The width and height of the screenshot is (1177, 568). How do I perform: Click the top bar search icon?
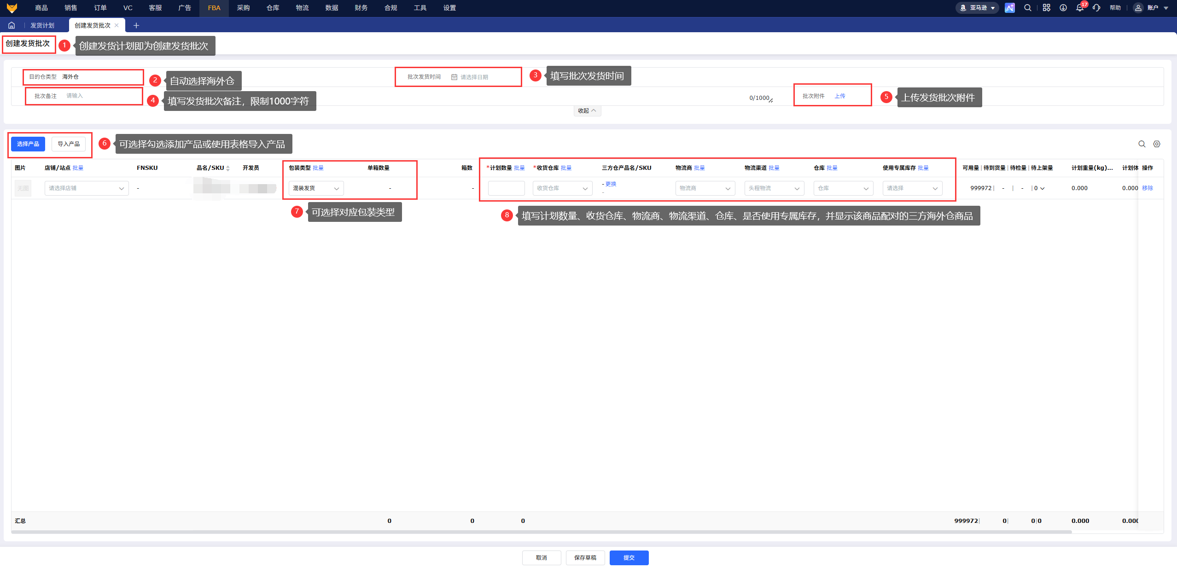[x=1027, y=8]
